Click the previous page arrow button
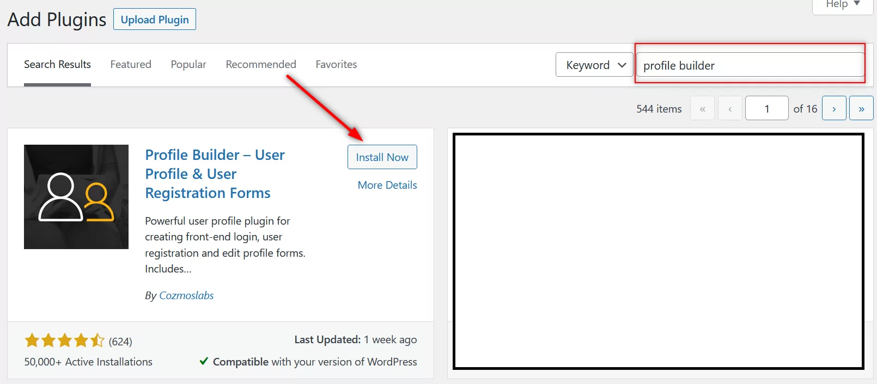Screen dimensions: 877x384 click(730, 108)
